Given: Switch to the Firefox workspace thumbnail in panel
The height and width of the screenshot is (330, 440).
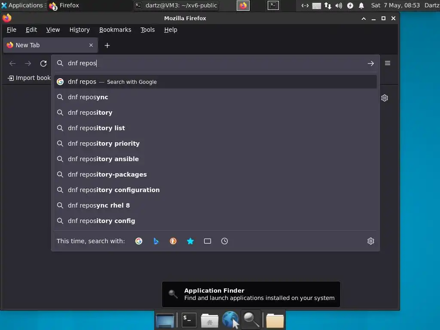Looking at the screenshot, I should click(243, 5).
